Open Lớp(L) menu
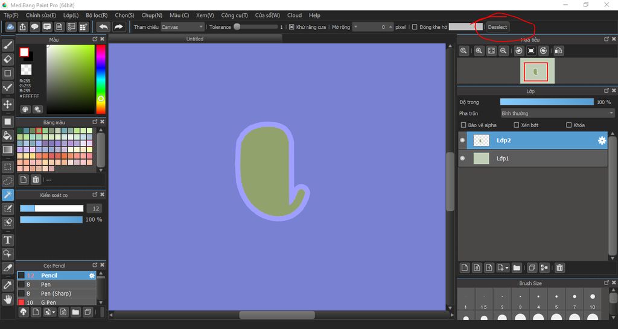Image resolution: width=618 pixels, height=329 pixels. pos(71,15)
